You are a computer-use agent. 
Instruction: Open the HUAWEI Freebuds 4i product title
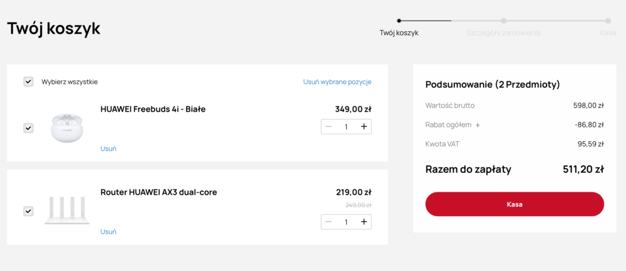tap(153, 109)
